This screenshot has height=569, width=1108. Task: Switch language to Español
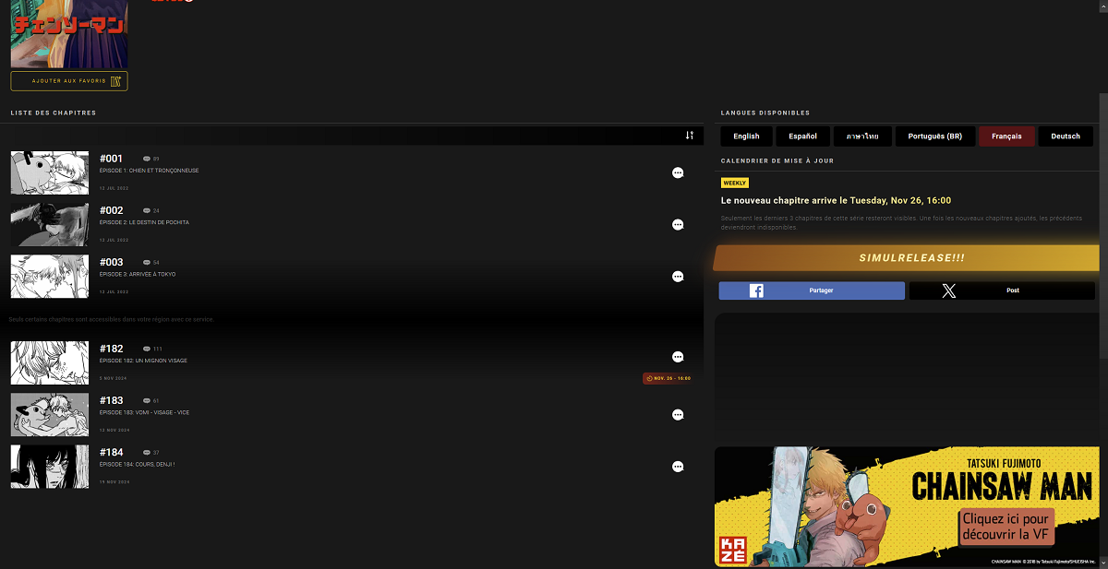pyautogui.click(x=802, y=136)
